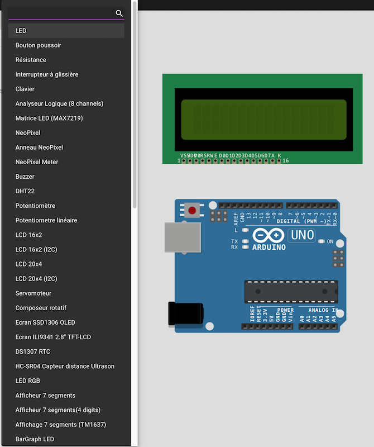The height and width of the screenshot is (447, 374).
Task: Click Arduino pin 13 header
Action: tap(247, 205)
